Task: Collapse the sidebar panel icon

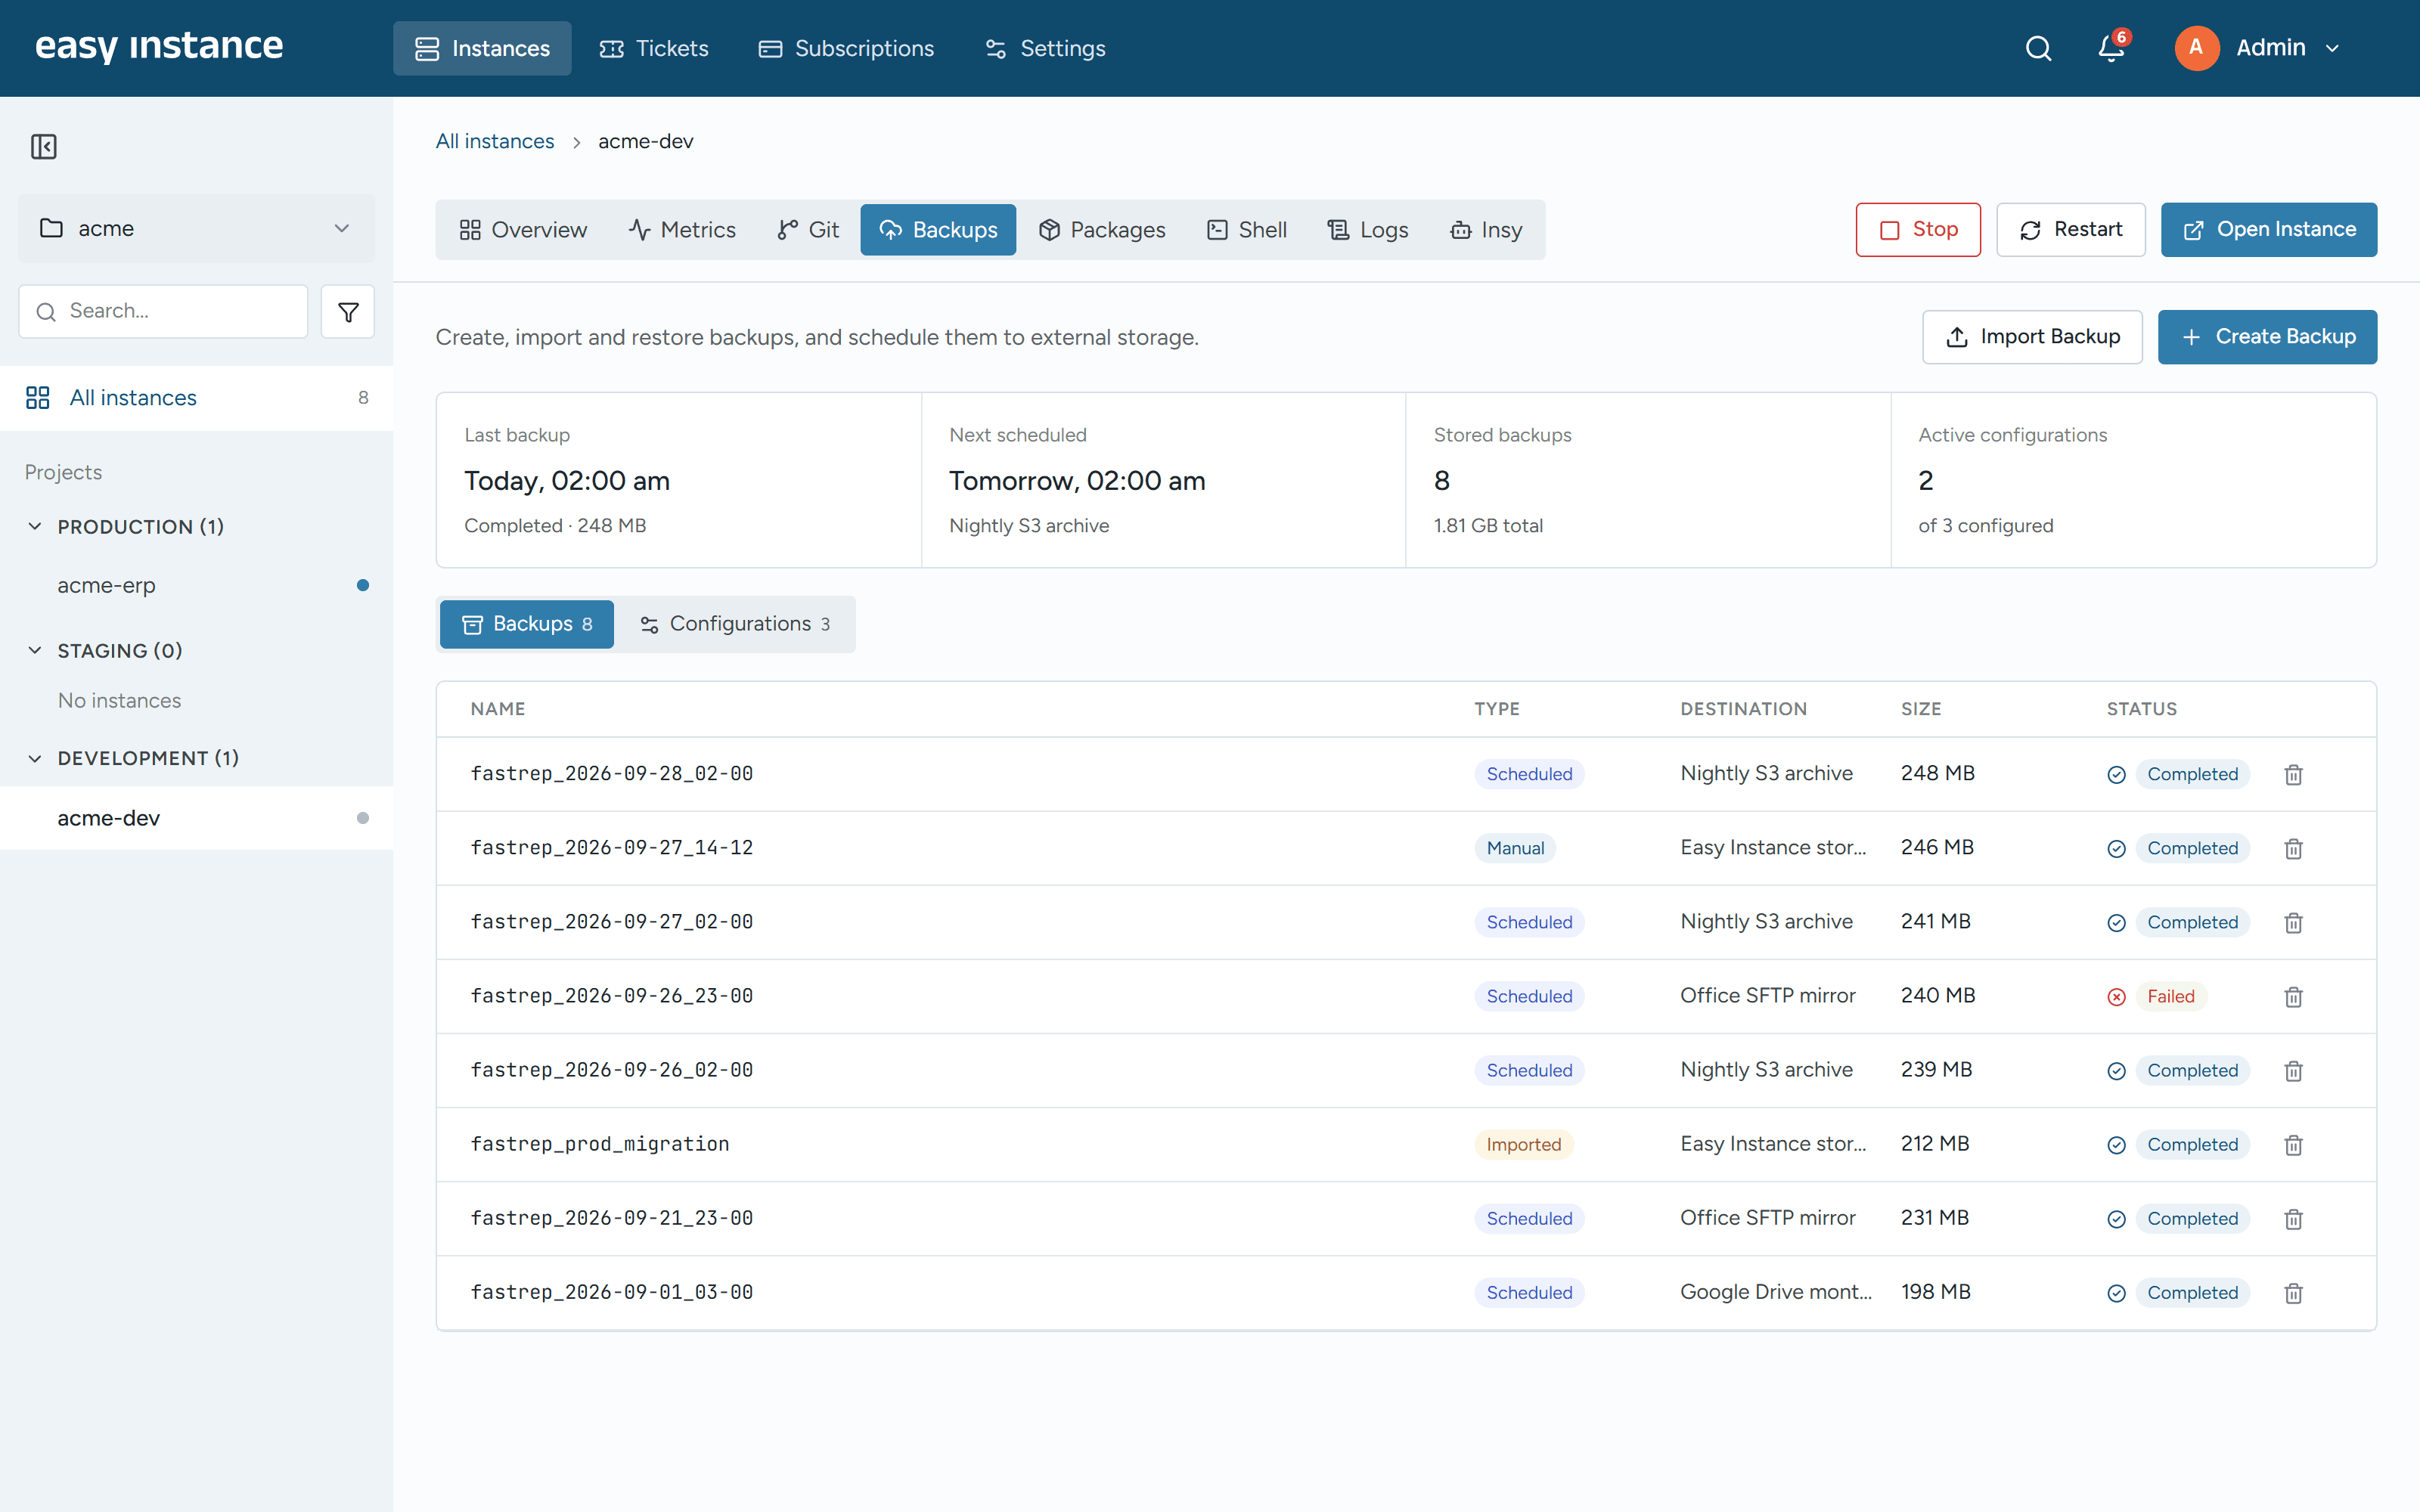Action: pyautogui.click(x=44, y=147)
